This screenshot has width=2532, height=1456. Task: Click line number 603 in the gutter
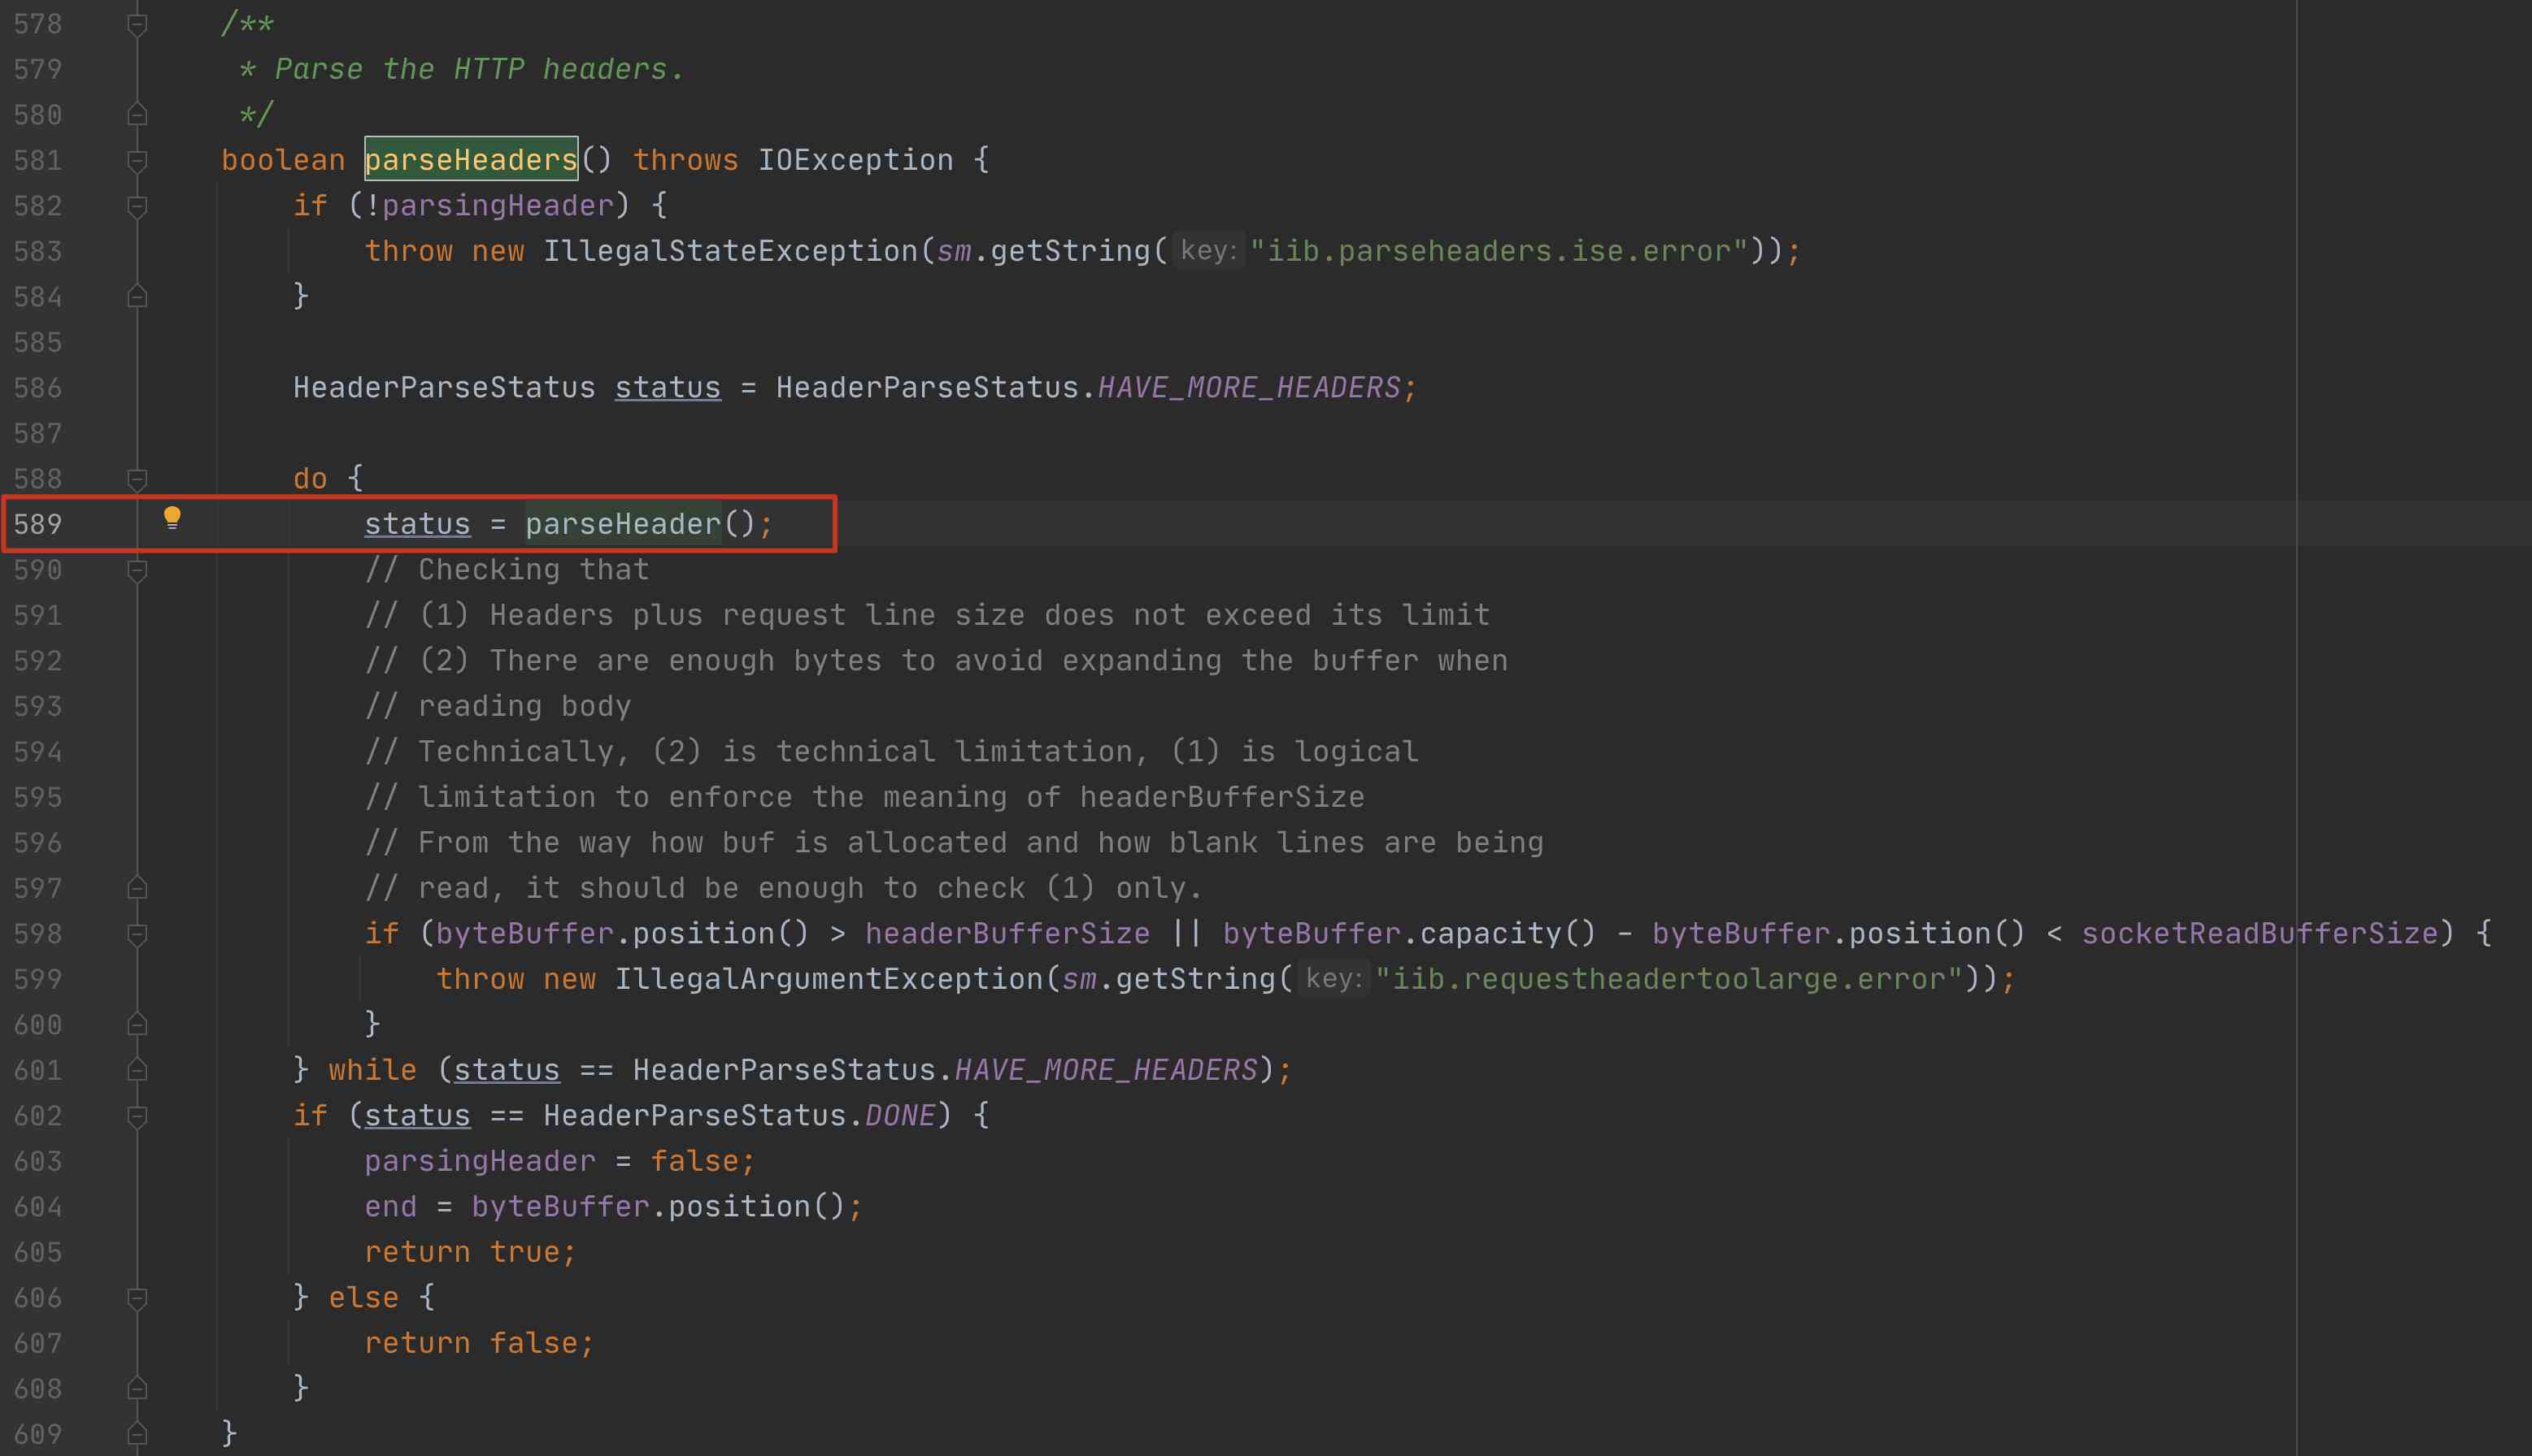click(38, 1161)
